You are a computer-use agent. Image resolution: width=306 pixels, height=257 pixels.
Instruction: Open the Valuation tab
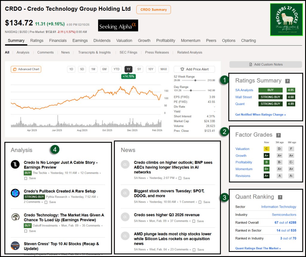click(x=124, y=41)
